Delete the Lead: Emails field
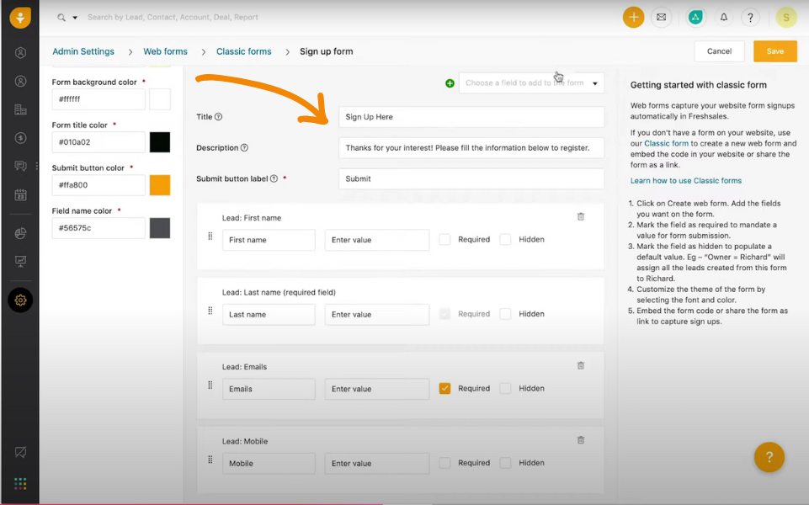 point(580,366)
